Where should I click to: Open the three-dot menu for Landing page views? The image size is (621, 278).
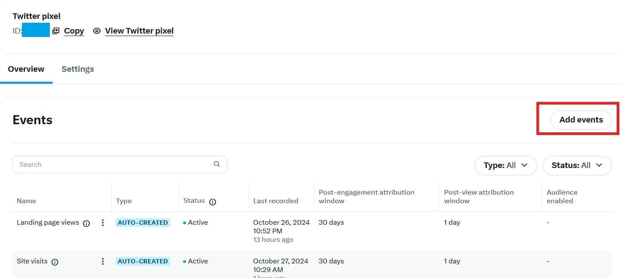(x=103, y=223)
